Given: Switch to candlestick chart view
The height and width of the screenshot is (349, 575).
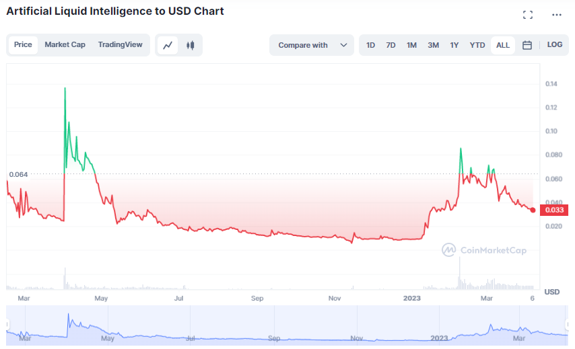Looking at the screenshot, I should point(190,45).
